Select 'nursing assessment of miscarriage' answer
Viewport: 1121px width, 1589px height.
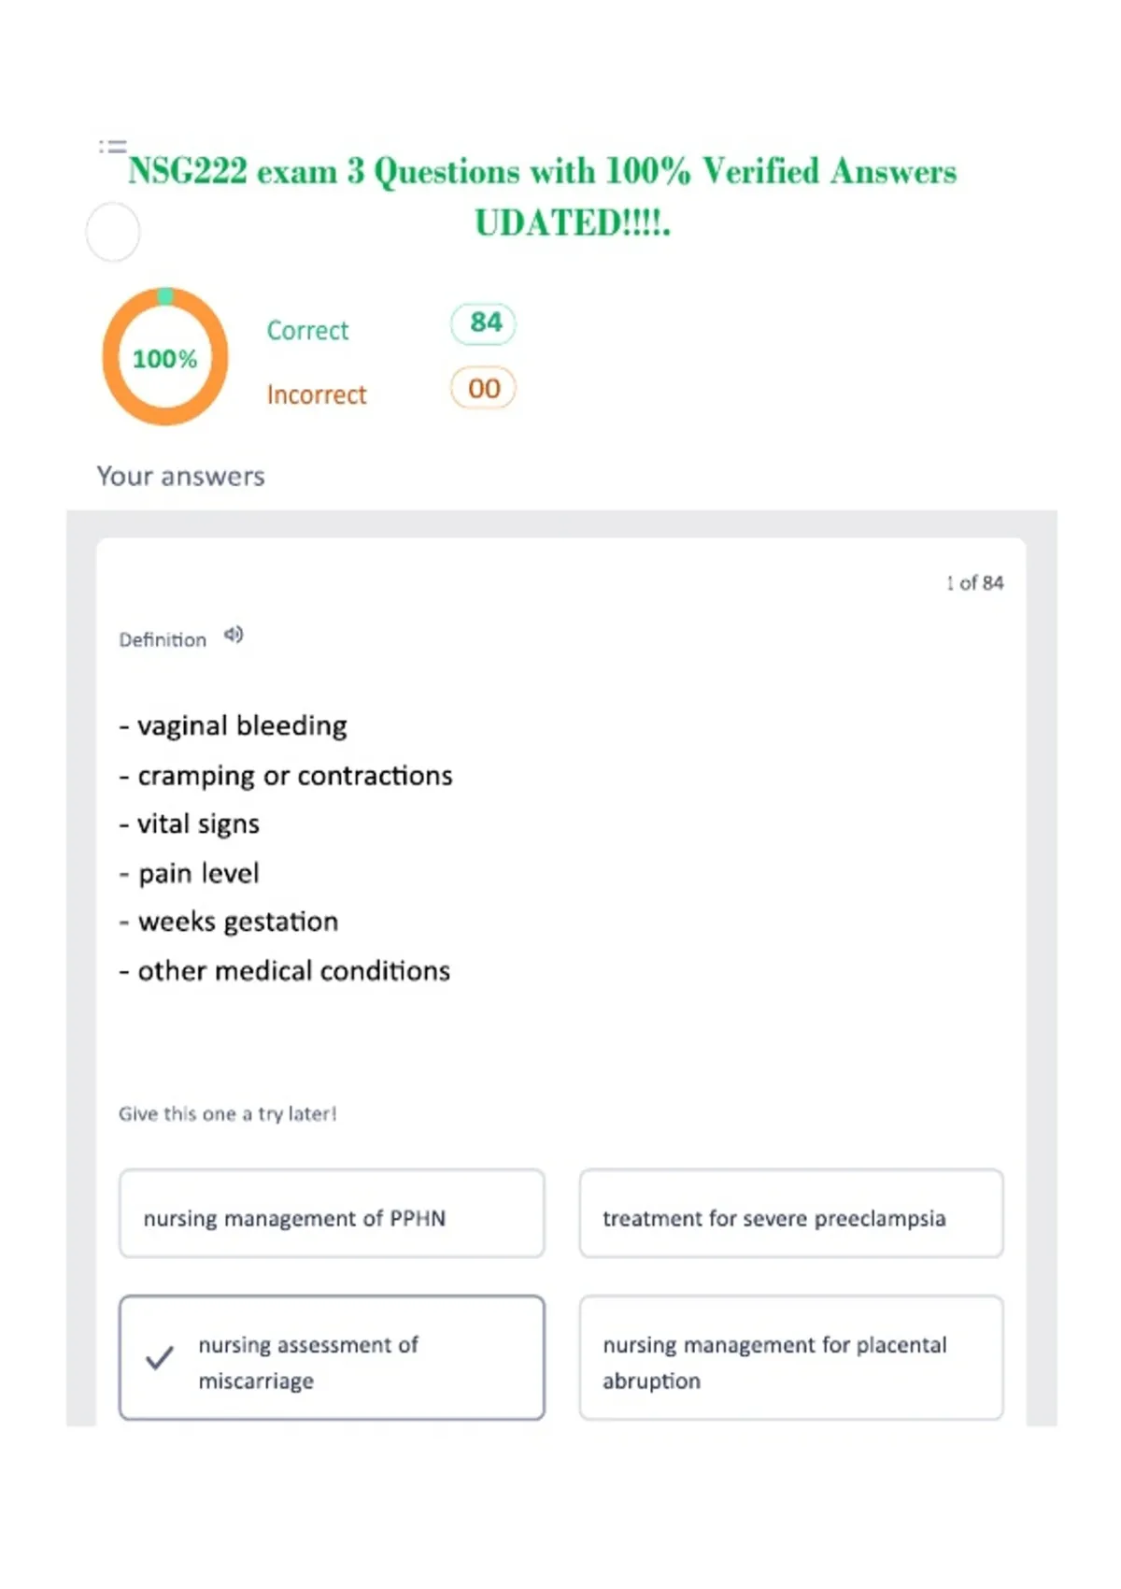[x=332, y=1357]
